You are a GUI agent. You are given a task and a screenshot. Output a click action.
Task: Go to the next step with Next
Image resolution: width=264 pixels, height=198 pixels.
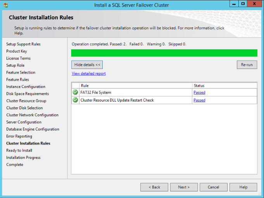click(x=184, y=187)
